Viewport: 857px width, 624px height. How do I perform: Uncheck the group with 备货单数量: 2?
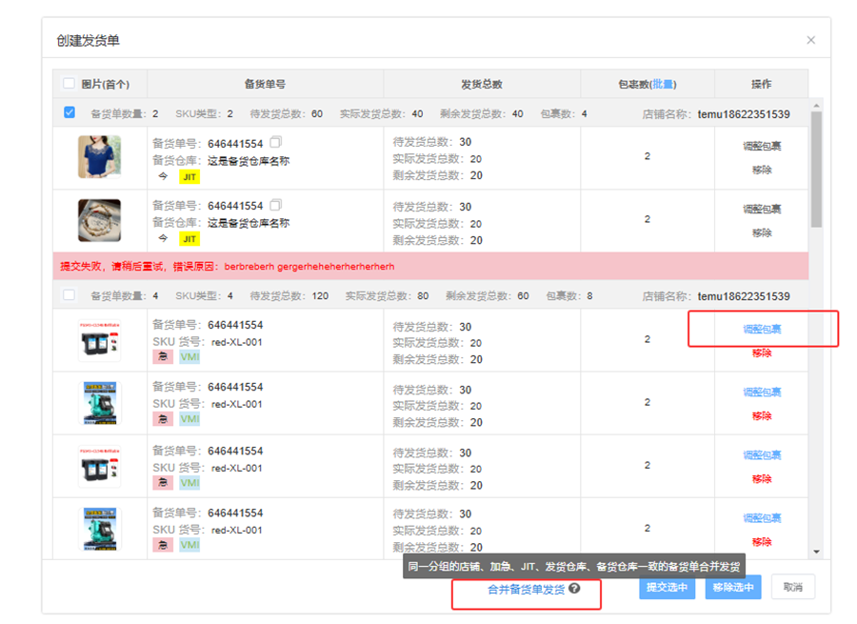pos(69,112)
